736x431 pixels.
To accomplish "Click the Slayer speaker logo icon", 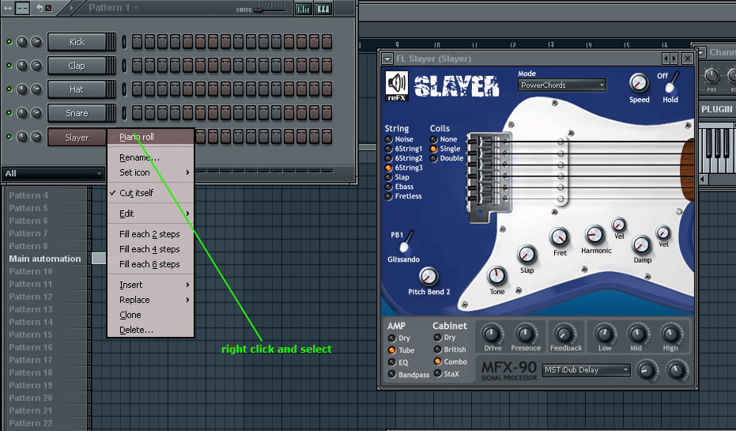I will pyautogui.click(x=397, y=85).
